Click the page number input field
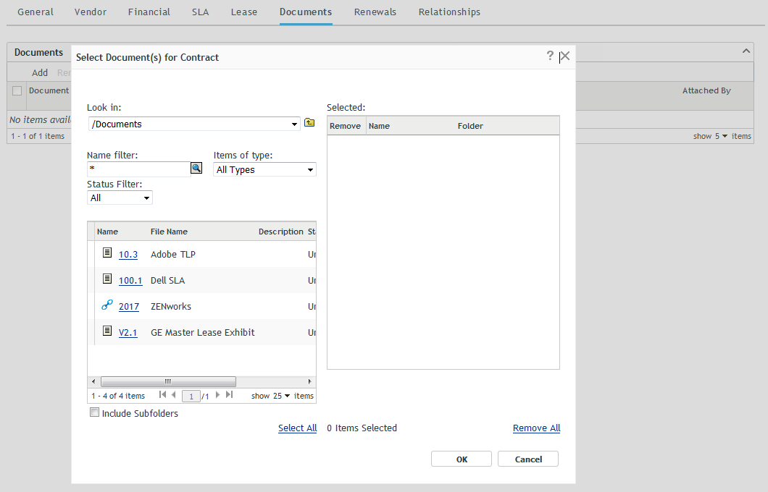The height and width of the screenshot is (492, 768). click(191, 396)
